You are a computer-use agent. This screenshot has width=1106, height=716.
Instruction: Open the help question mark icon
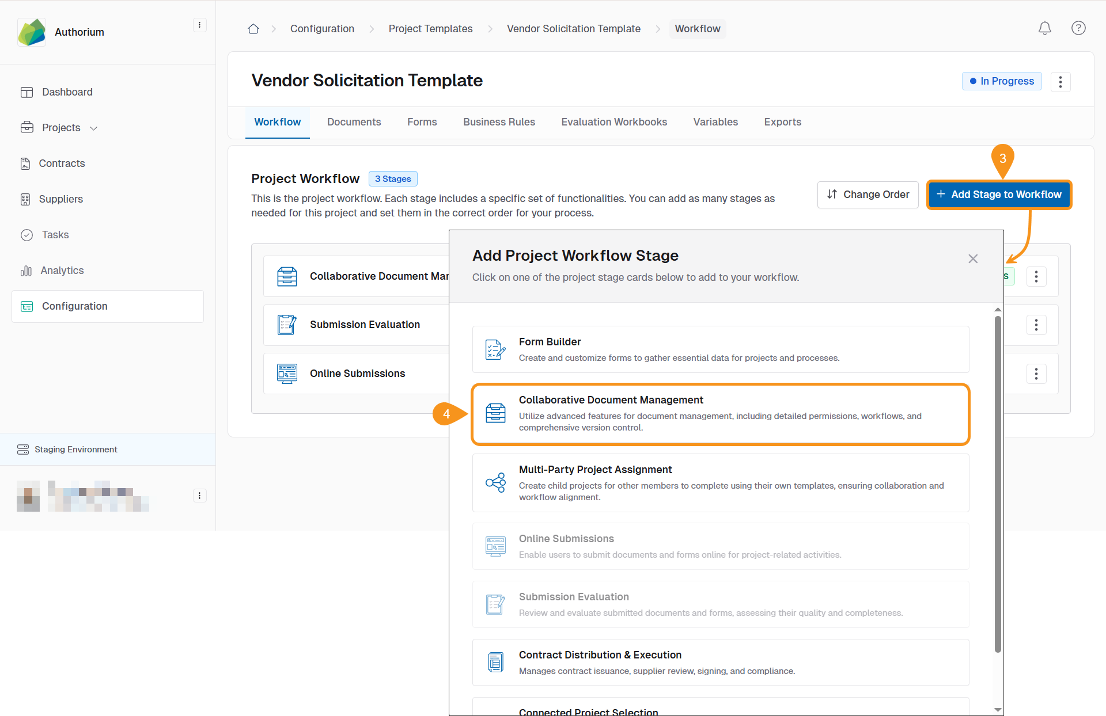click(1078, 28)
